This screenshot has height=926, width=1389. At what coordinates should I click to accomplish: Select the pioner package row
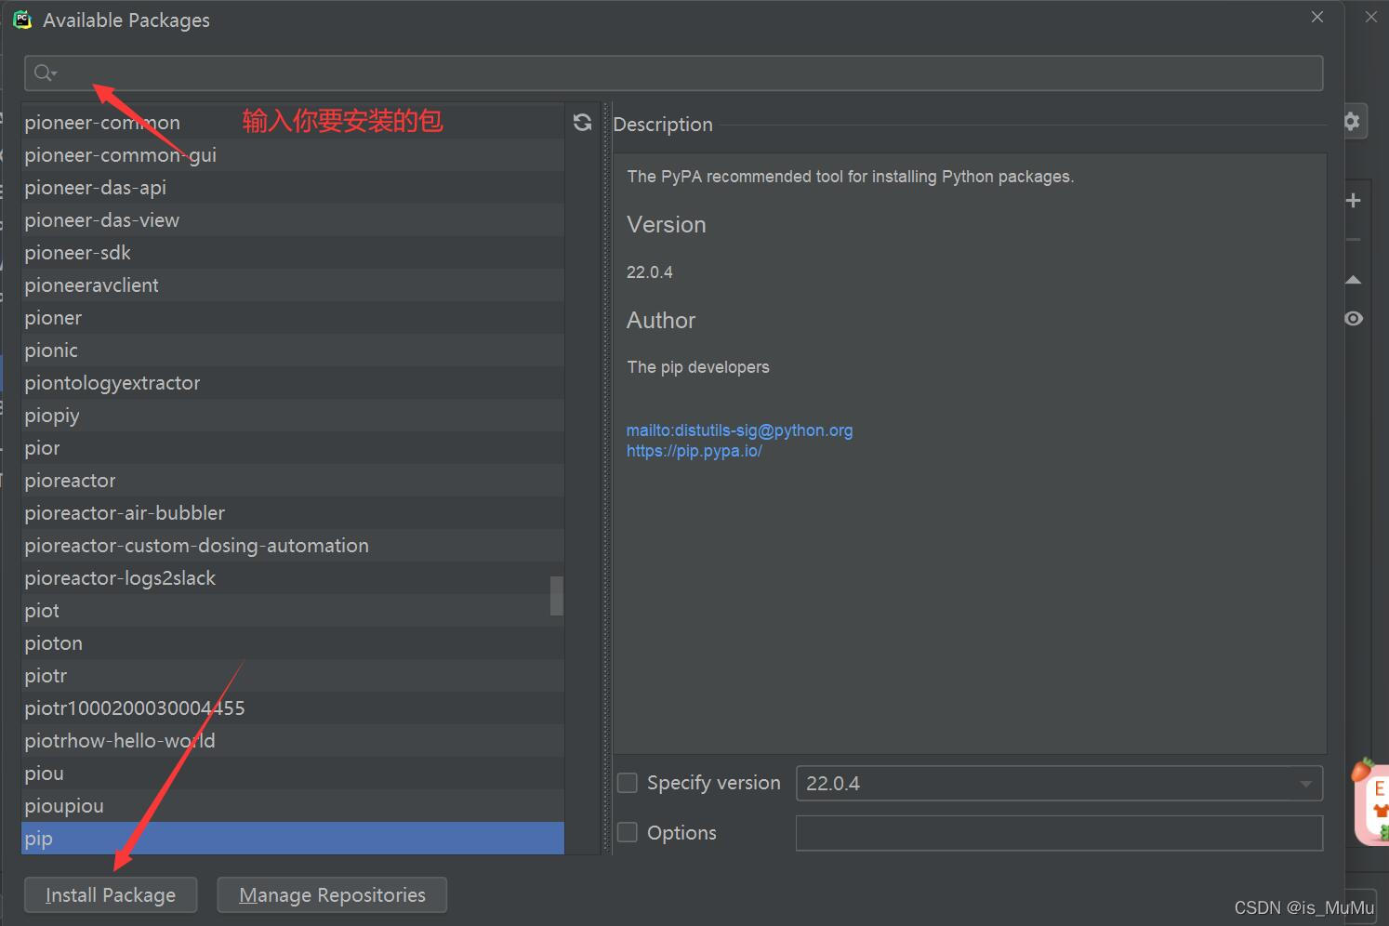[x=293, y=318]
